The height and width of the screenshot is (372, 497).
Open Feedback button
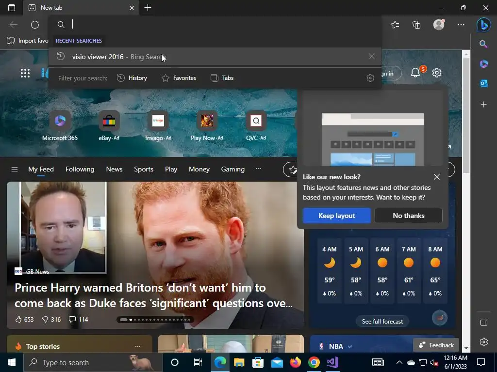tap(436, 345)
